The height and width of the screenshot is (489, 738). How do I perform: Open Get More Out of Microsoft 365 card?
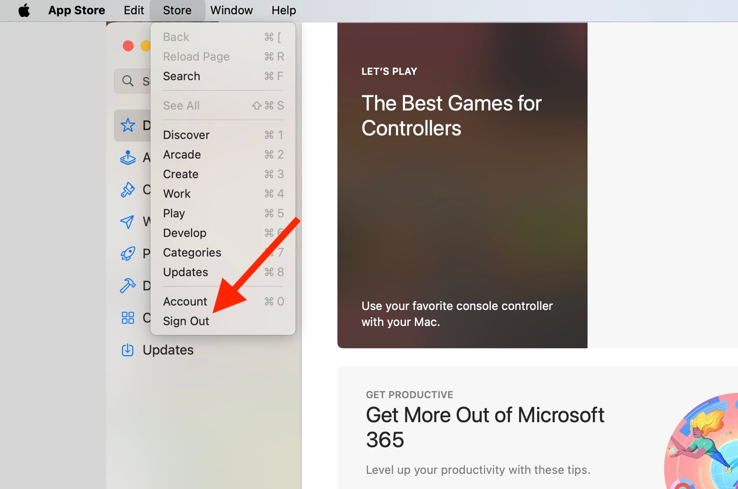[538, 428]
